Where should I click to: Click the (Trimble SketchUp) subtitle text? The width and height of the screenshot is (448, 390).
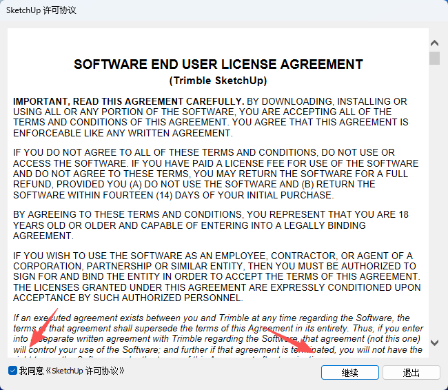click(x=218, y=81)
